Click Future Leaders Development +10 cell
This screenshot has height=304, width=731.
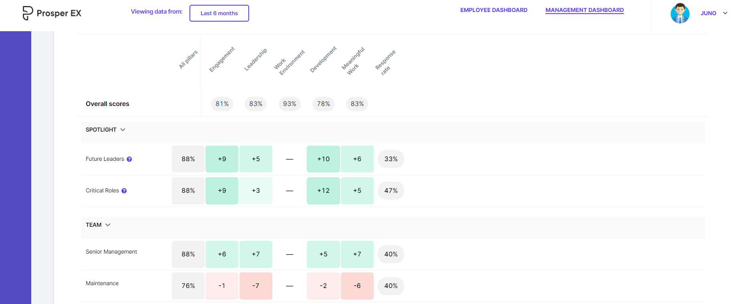point(323,159)
